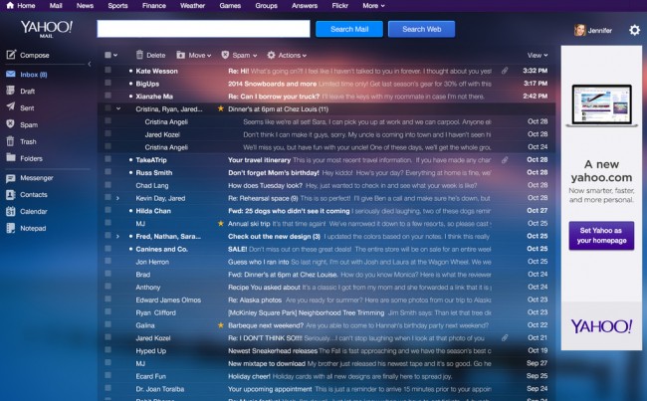The image size is (647, 401).
Task: Check the Kate Wesson email checkbox
Action: (x=108, y=70)
